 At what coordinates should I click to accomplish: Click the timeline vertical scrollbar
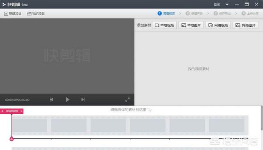(x=262, y=118)
